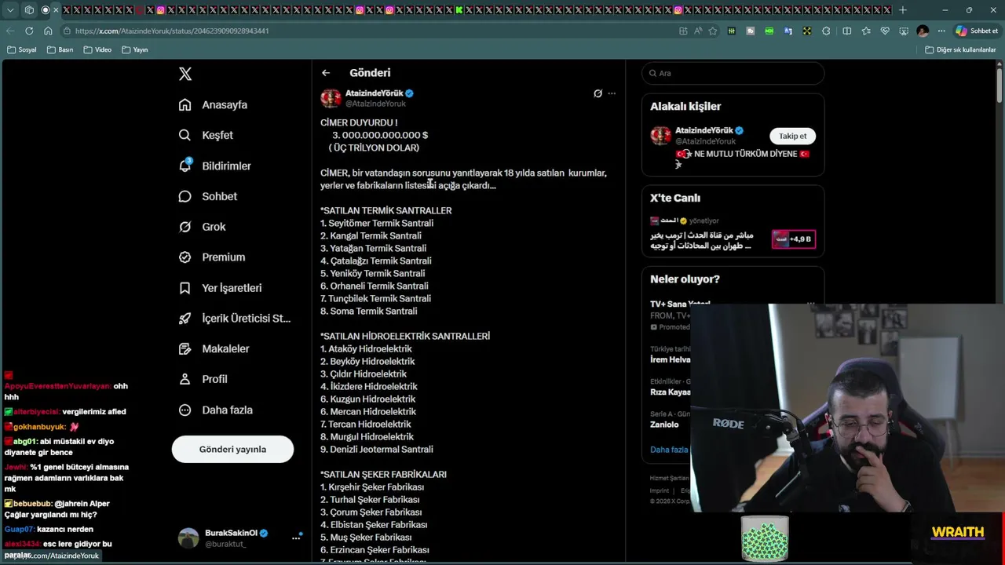The height and width of the screenshot is (565, 1005).
Task: Open the @AtaizindeYoruk handle on the post
Action: (375, 104)
